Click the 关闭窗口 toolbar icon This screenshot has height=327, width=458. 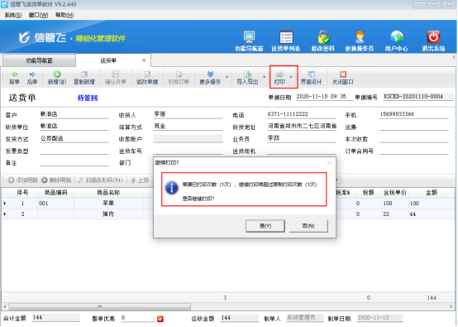pyautogui.click(x=343, y=75)
